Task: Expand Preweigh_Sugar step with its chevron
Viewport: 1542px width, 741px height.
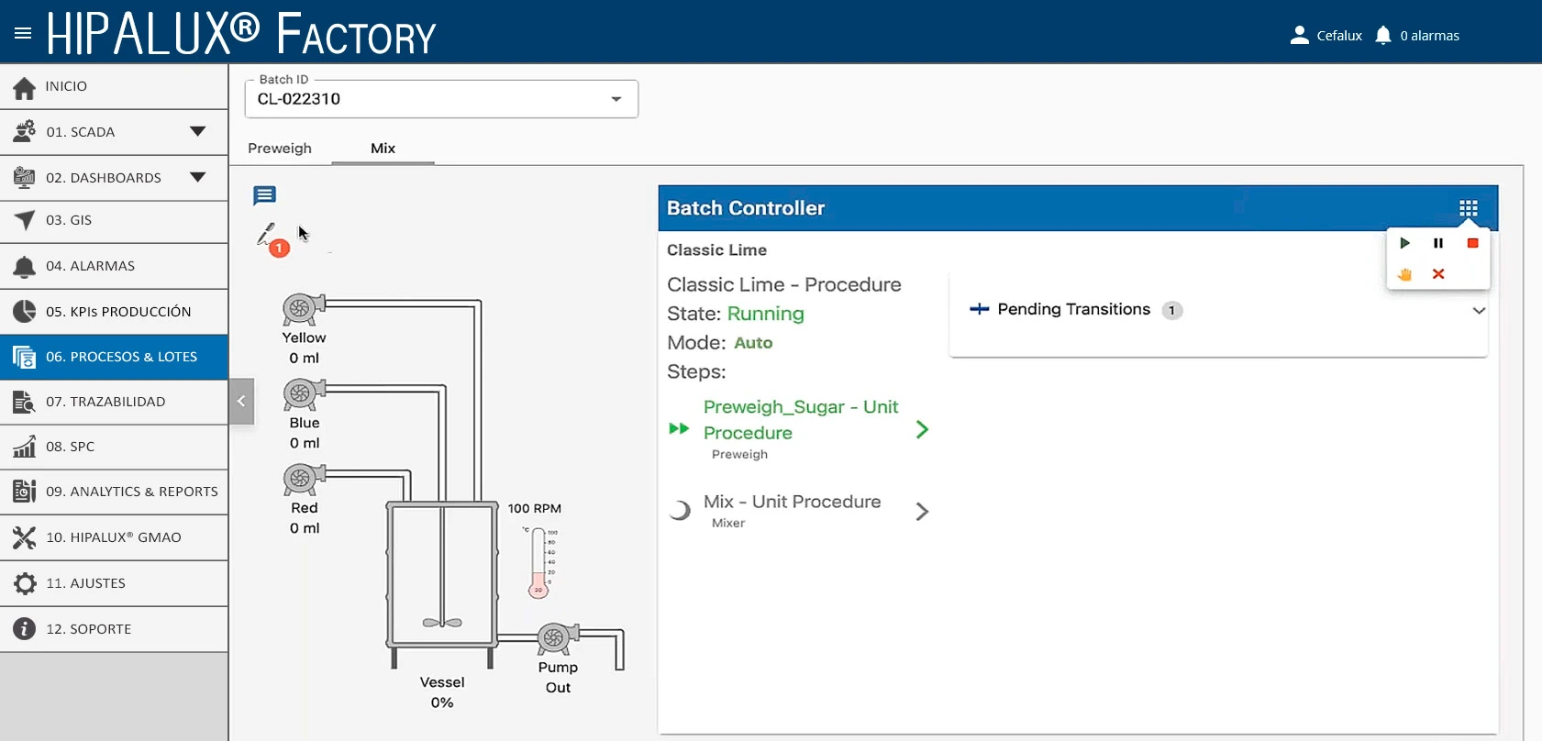Action: click(x=922, y=429)
